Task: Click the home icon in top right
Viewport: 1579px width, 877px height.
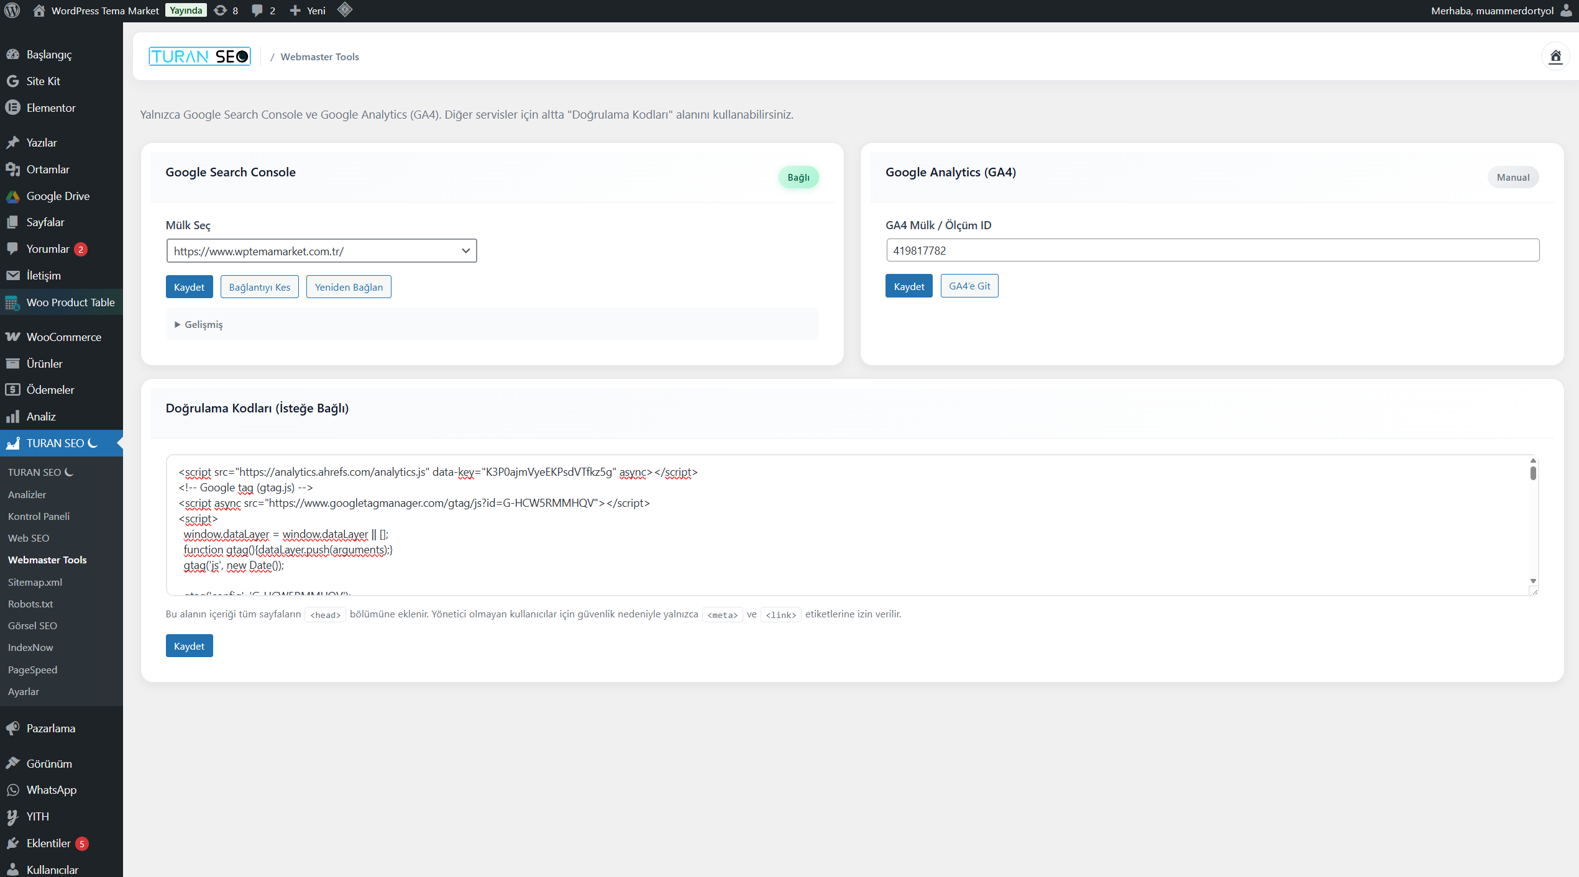Action: pos(1555,57)
